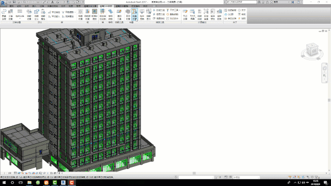The height and width of the screenshot is (186, 331).
Task: Open the Revit application menu button
Action: [3, 4]
